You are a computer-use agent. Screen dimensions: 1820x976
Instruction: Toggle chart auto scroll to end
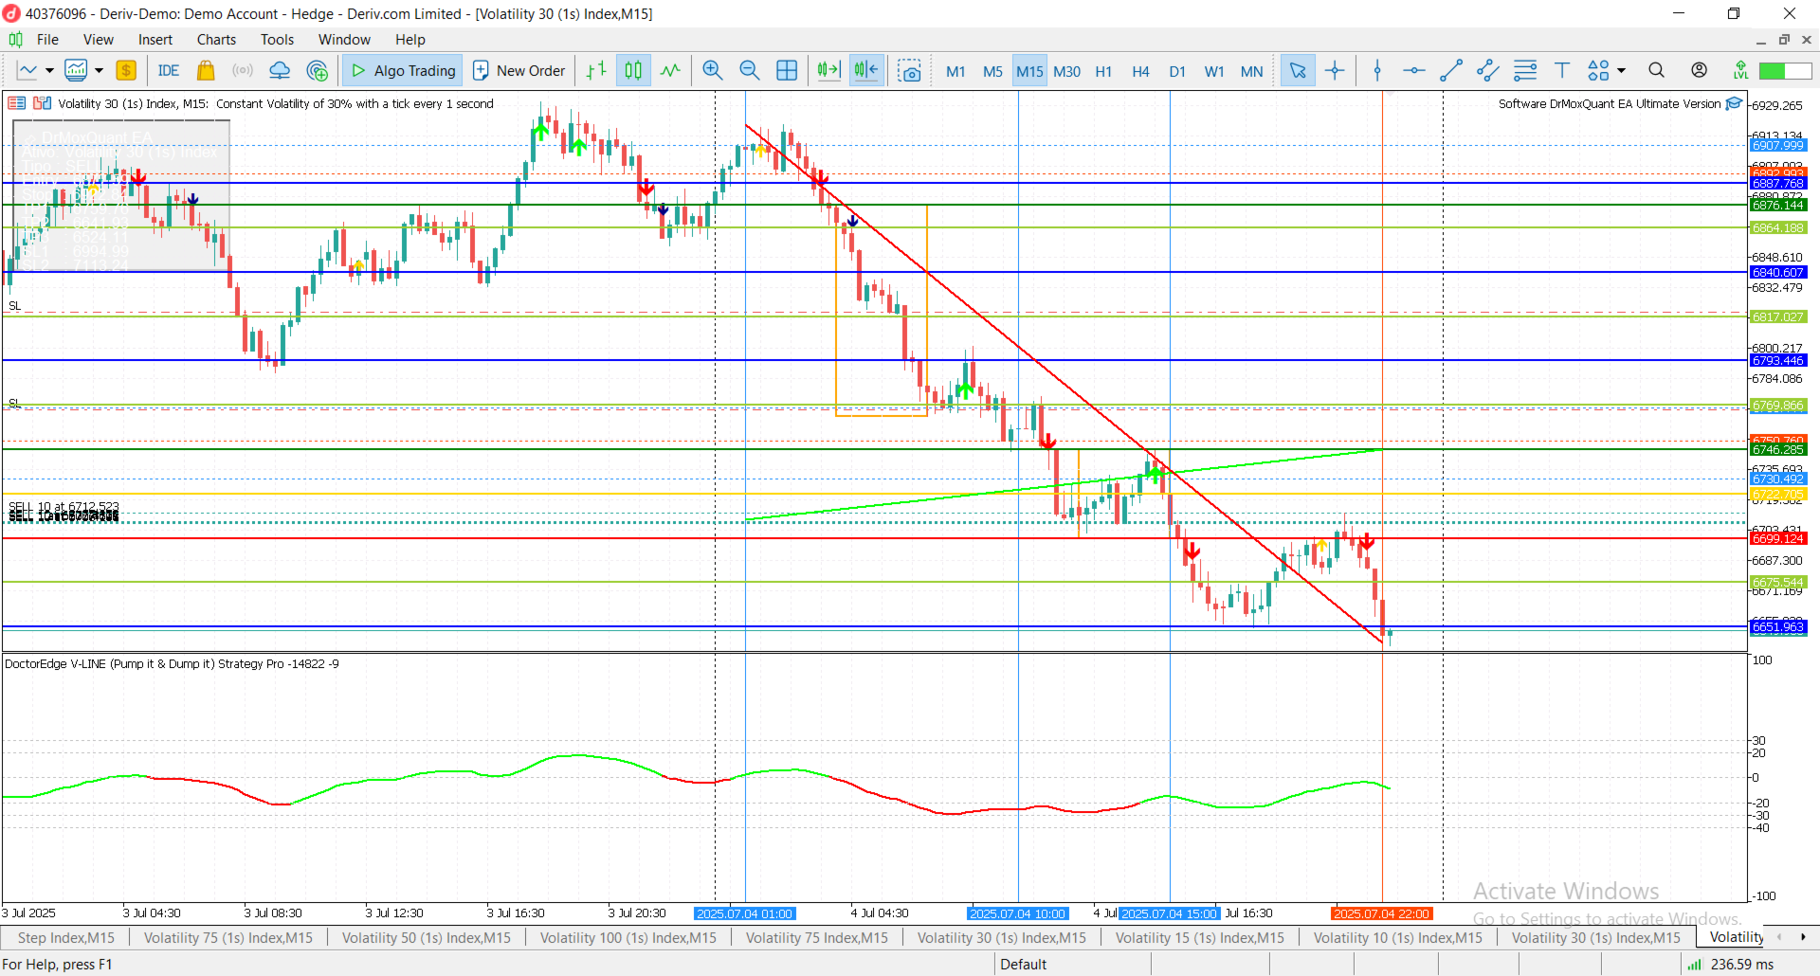pyautogui.click(x=829, y=71)
